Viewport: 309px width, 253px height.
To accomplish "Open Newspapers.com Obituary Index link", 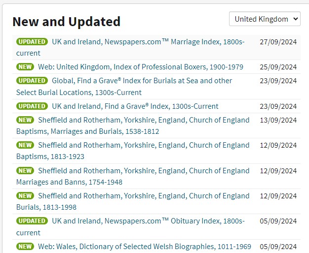I will 148,221.
